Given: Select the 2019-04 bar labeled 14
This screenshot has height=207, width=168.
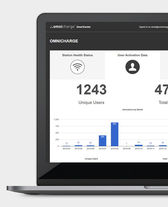Looking at the screenshot, I should [66, 146].
